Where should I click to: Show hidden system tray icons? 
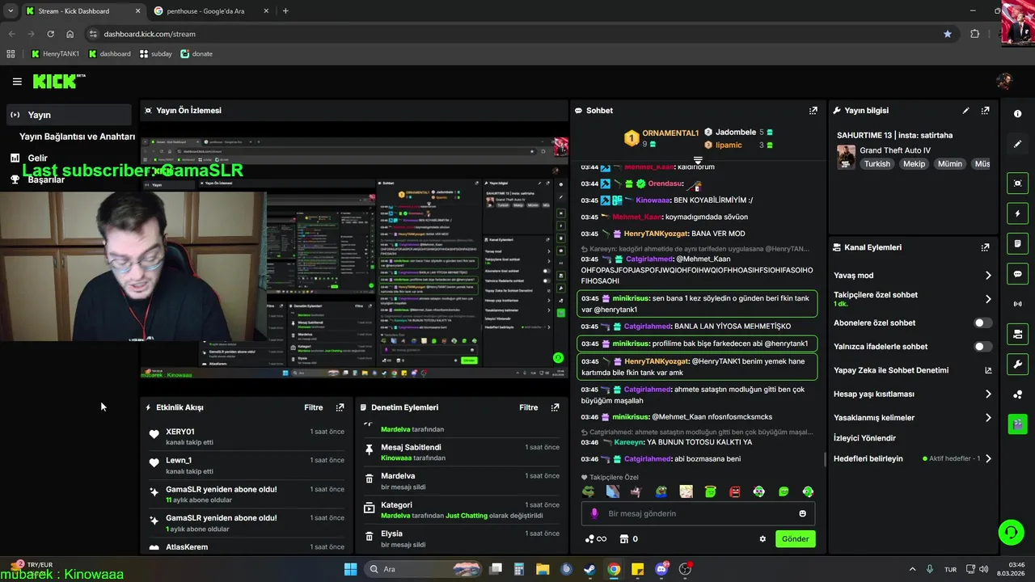[x=912, y=569]
